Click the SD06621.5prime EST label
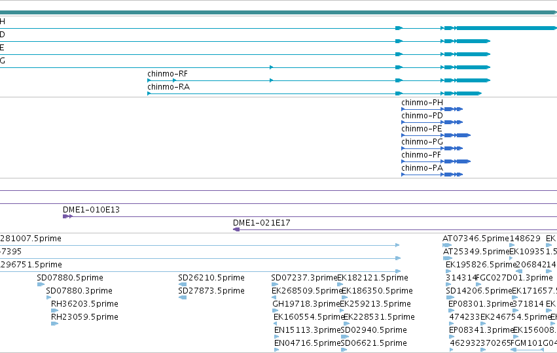Viewport: 557px width, 353px height. click(374, 343)
